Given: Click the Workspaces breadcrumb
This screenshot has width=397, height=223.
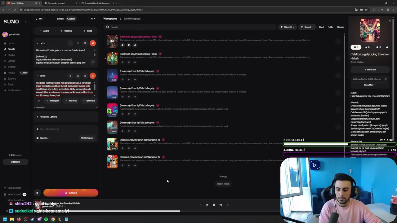Looking at the screenshot, I should click(x=110, y=19).
